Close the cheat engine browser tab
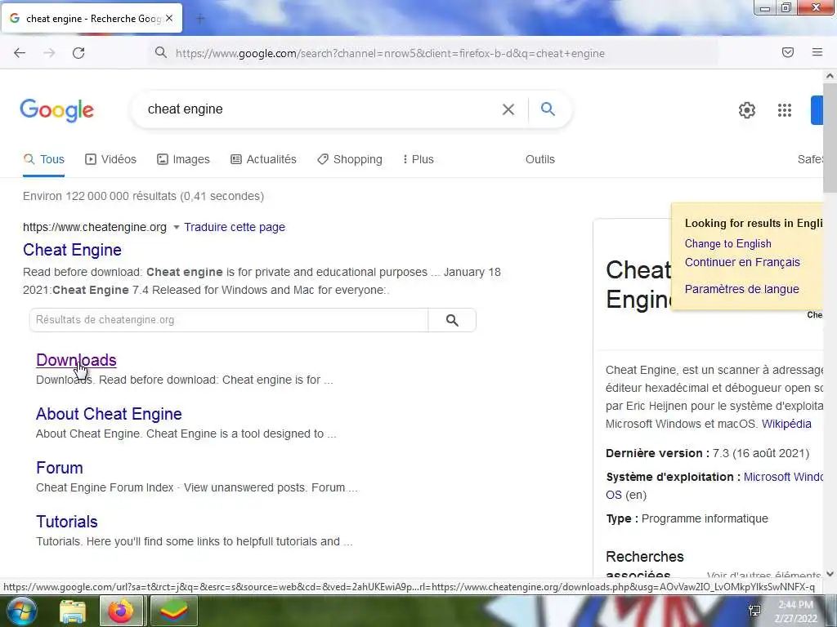837x627 pixels. point(169,18)
